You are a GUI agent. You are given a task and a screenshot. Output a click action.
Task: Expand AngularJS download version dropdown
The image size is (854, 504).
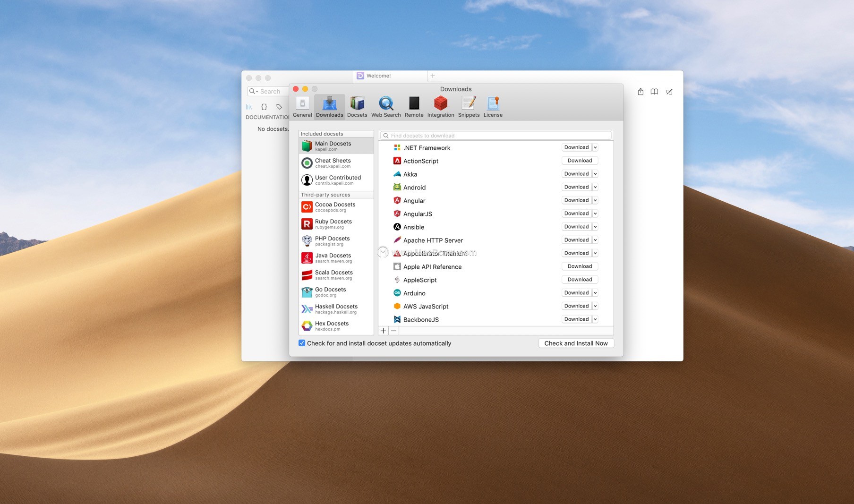click(x=595, y=214)
